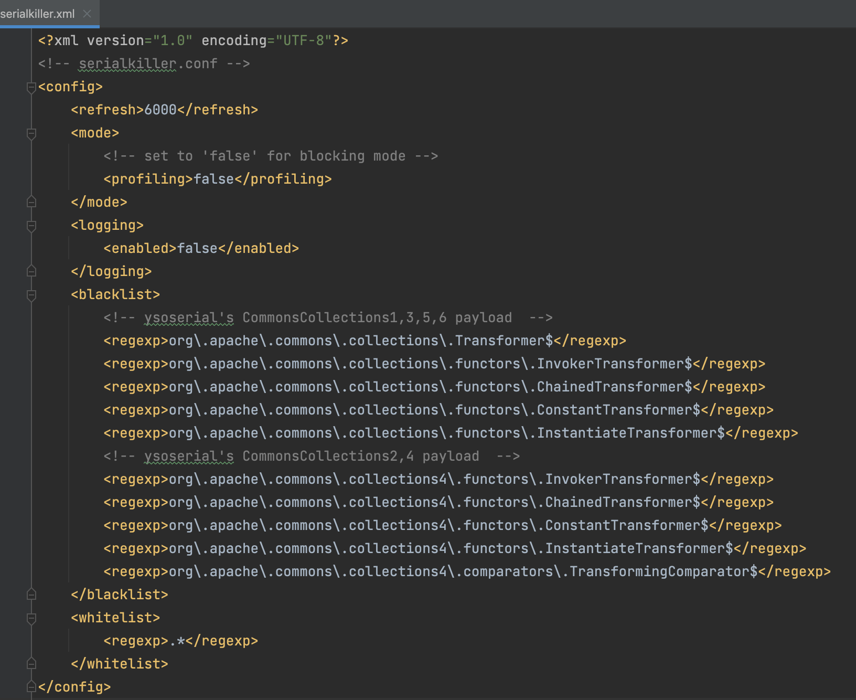Click the collections Transformer$ regexp line
This screenshot has width=856, height=700.
[365, 341]
